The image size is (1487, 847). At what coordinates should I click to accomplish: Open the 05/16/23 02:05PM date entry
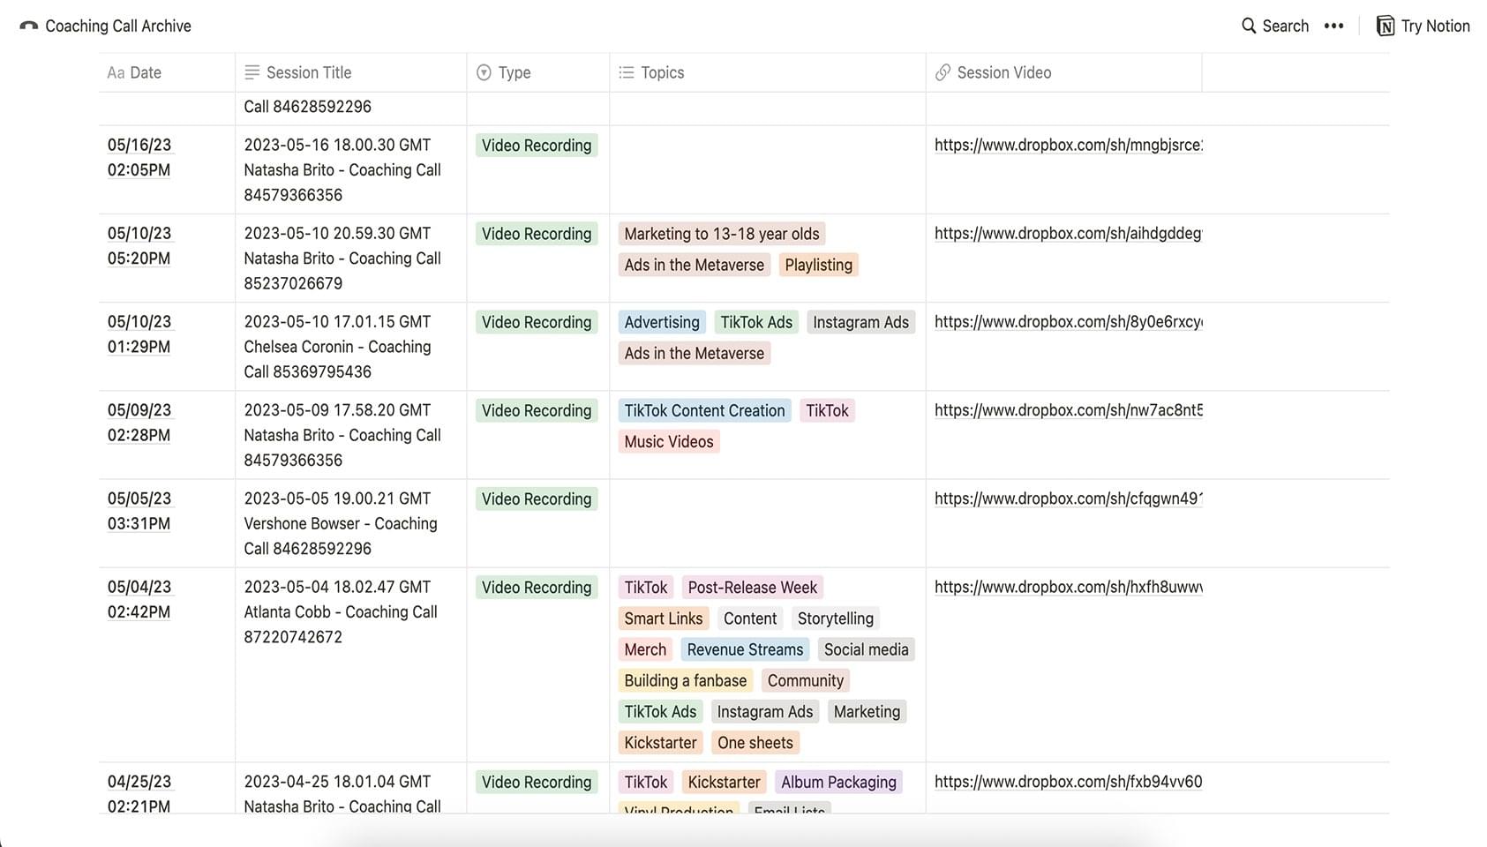[x=139, y=157]
